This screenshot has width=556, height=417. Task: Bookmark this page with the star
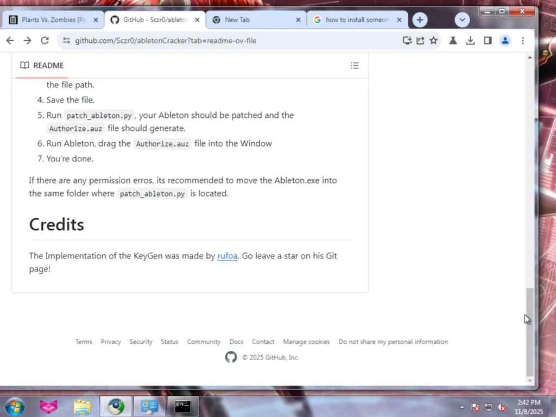point(433,40)
